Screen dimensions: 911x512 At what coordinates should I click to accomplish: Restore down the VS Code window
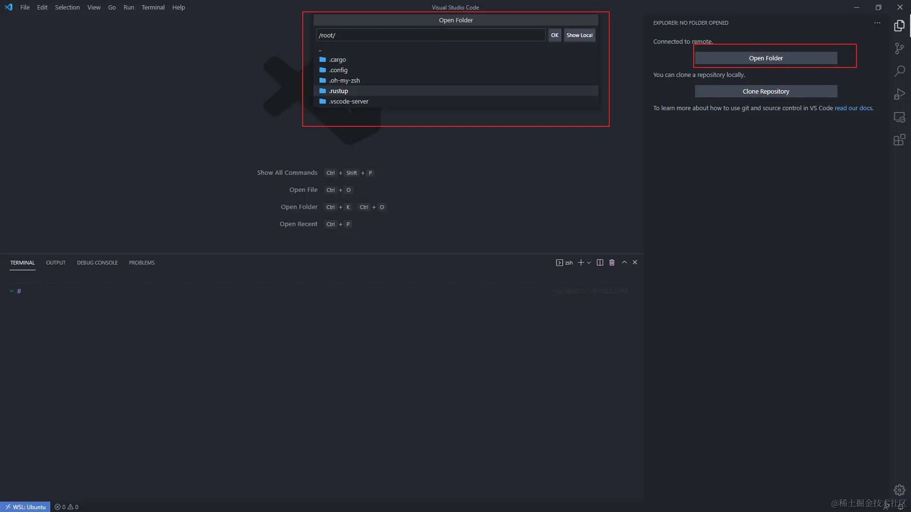coord(878,7)
